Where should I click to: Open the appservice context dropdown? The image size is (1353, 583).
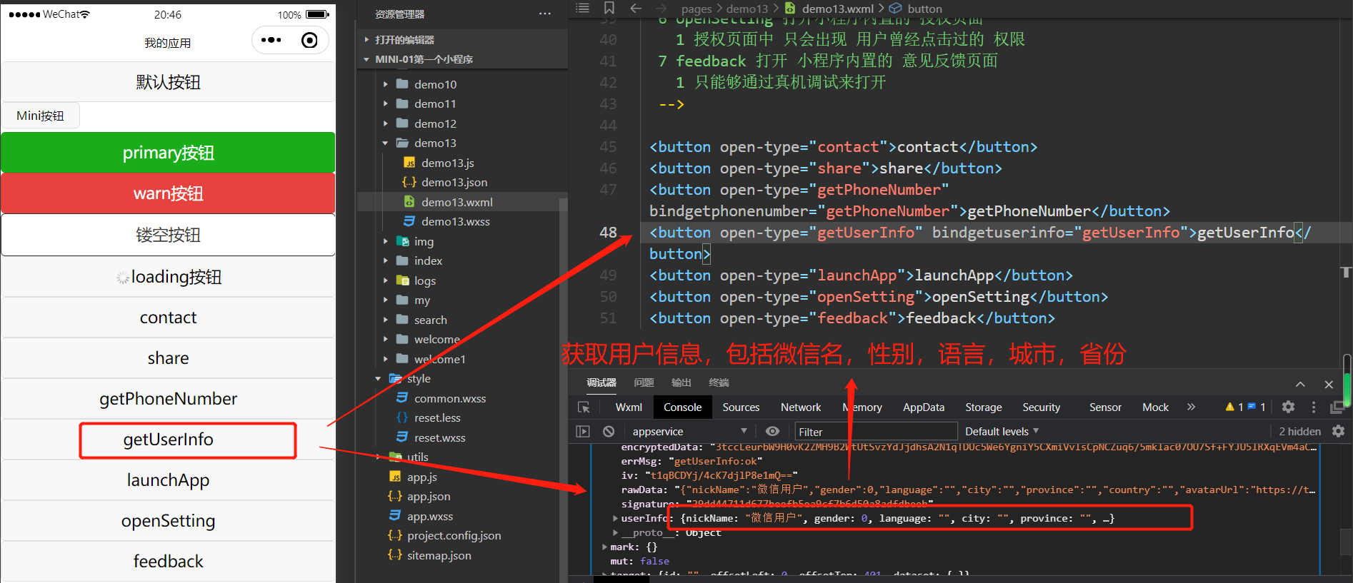point(689,431)
